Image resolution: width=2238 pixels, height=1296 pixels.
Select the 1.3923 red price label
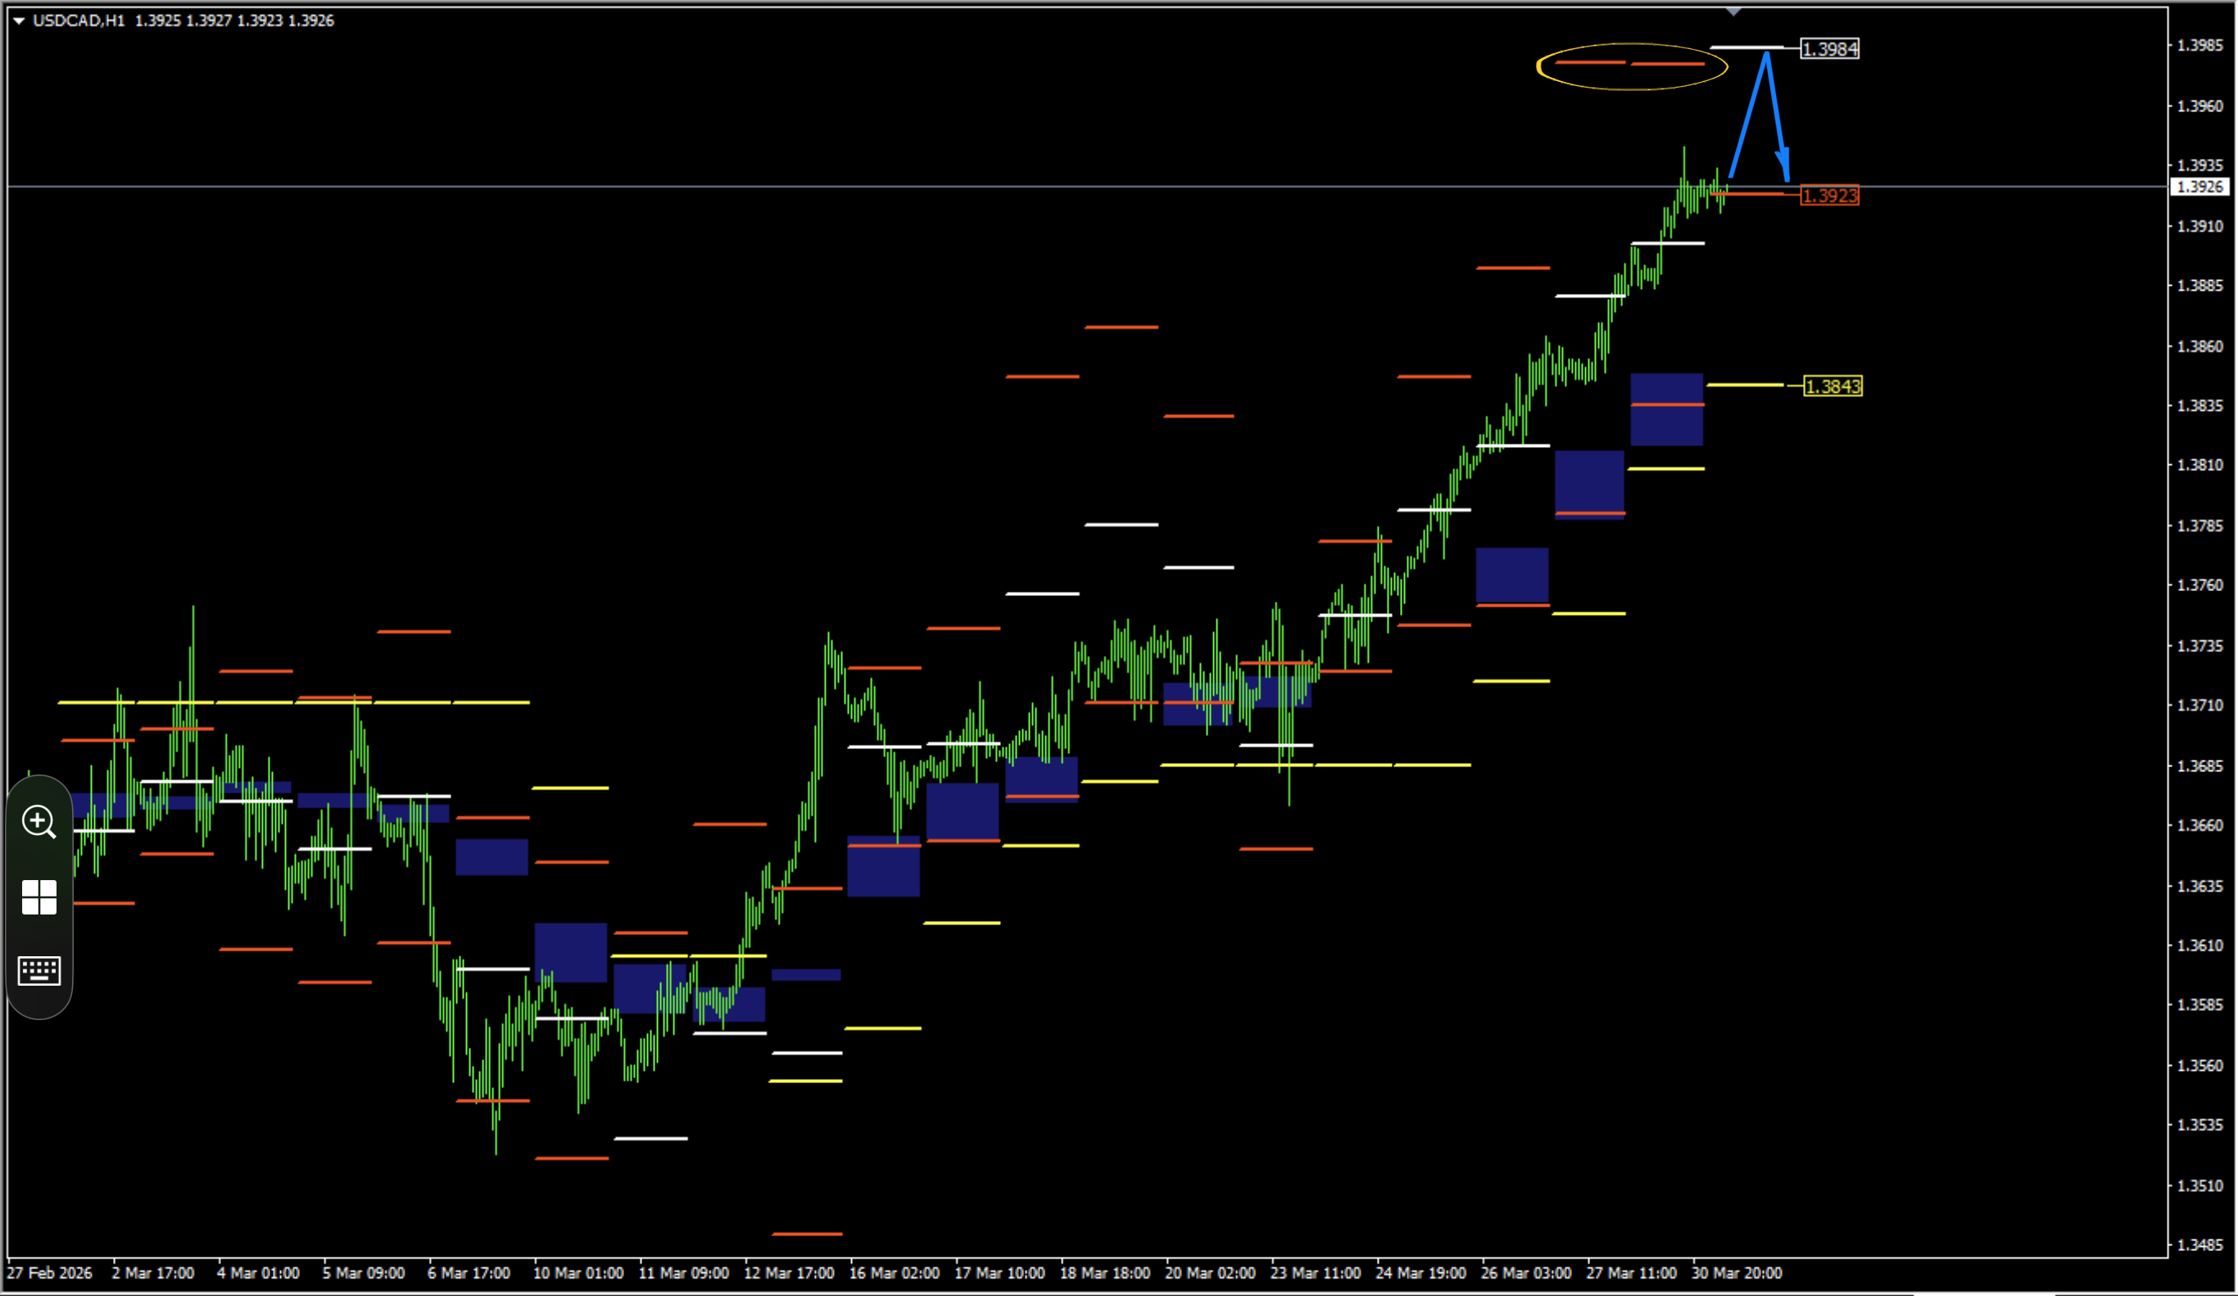tap(1829, 196)
